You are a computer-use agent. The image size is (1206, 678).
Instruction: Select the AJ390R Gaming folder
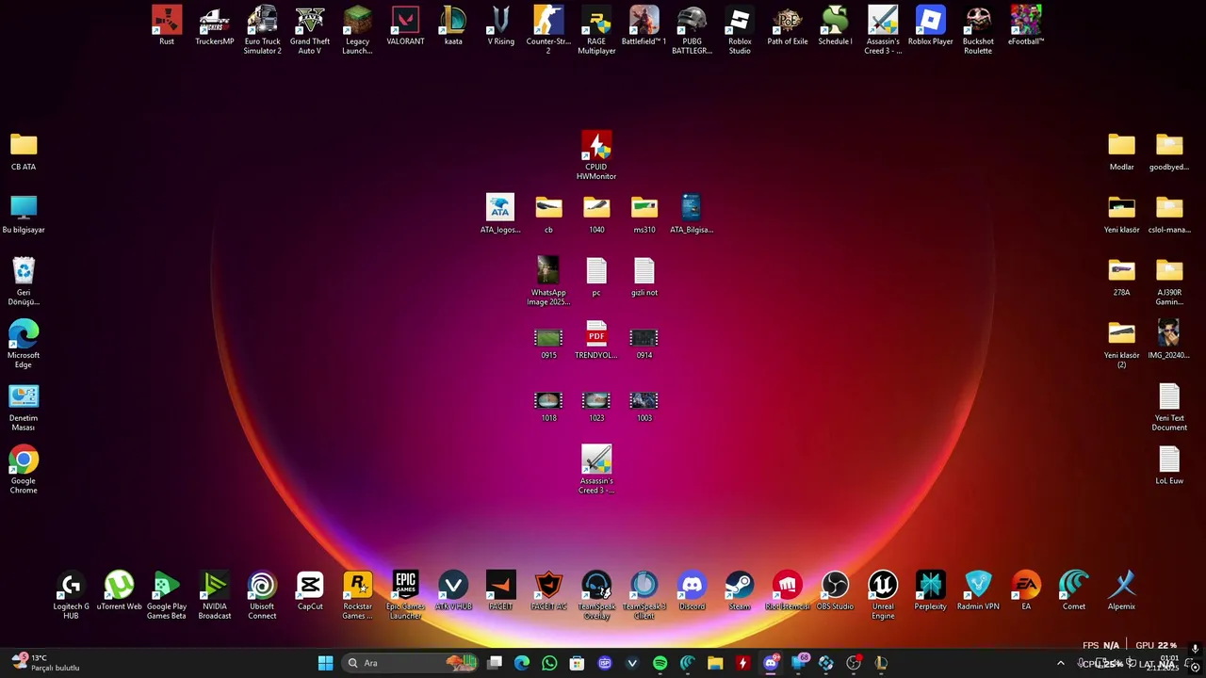(x=1169, y=282)
